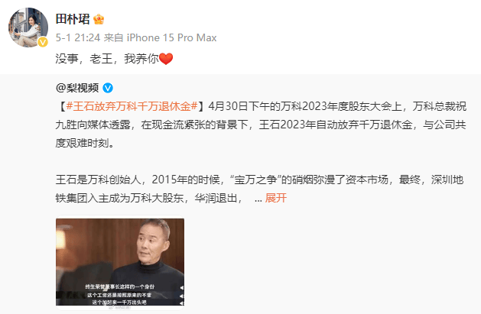The image size is (481, 314).
Task: Expand full post text with 展开
Action: [x=276, y=198]
